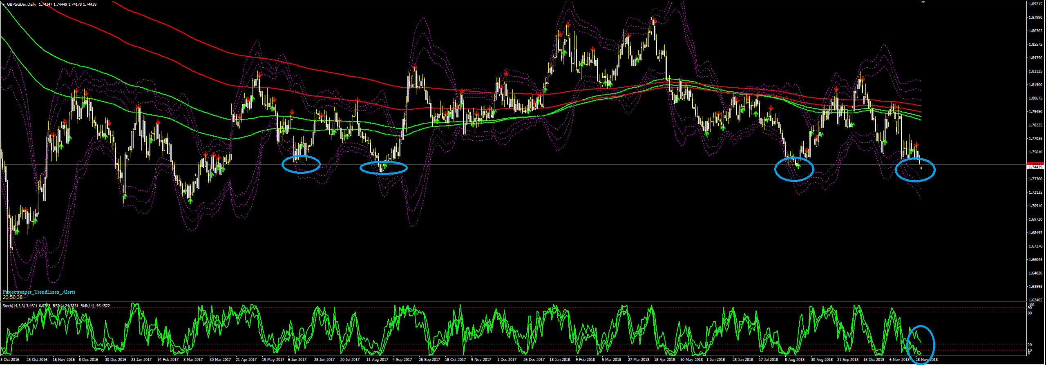Click the 8 Aug 2018 date label
The height and width of the screenshot is (365, 1046).
coord(794,360)
